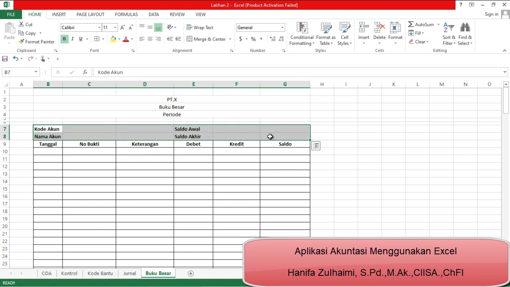Click the Increase Font Size icon

123,28
